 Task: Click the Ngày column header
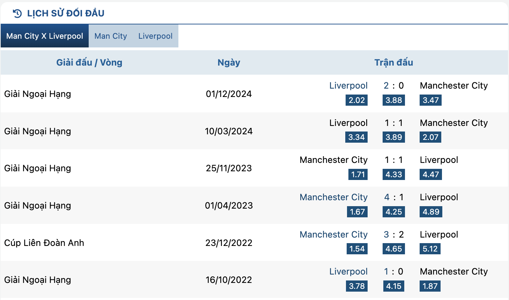coord(229,62)
